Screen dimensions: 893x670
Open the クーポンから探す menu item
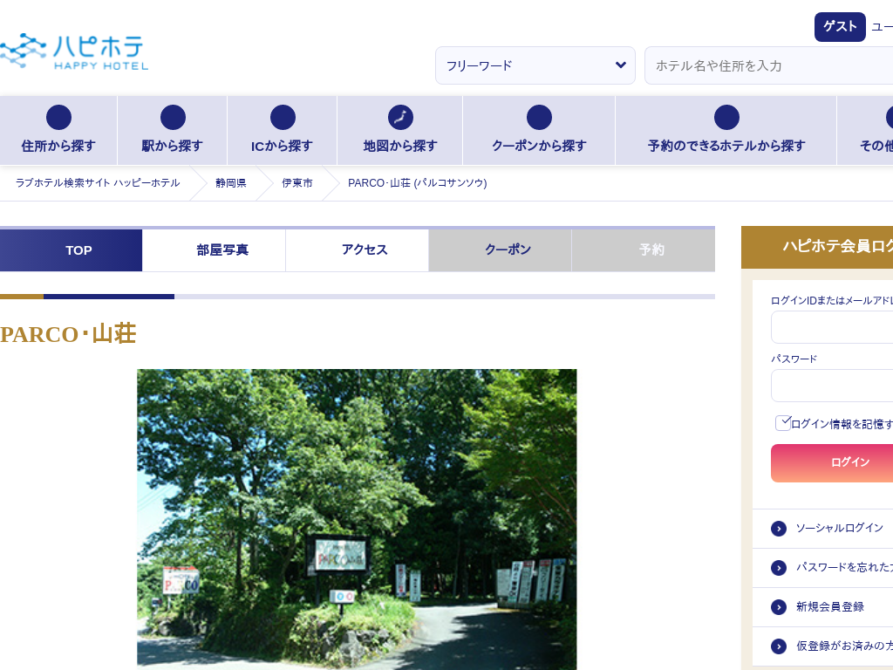pos(539,131)
